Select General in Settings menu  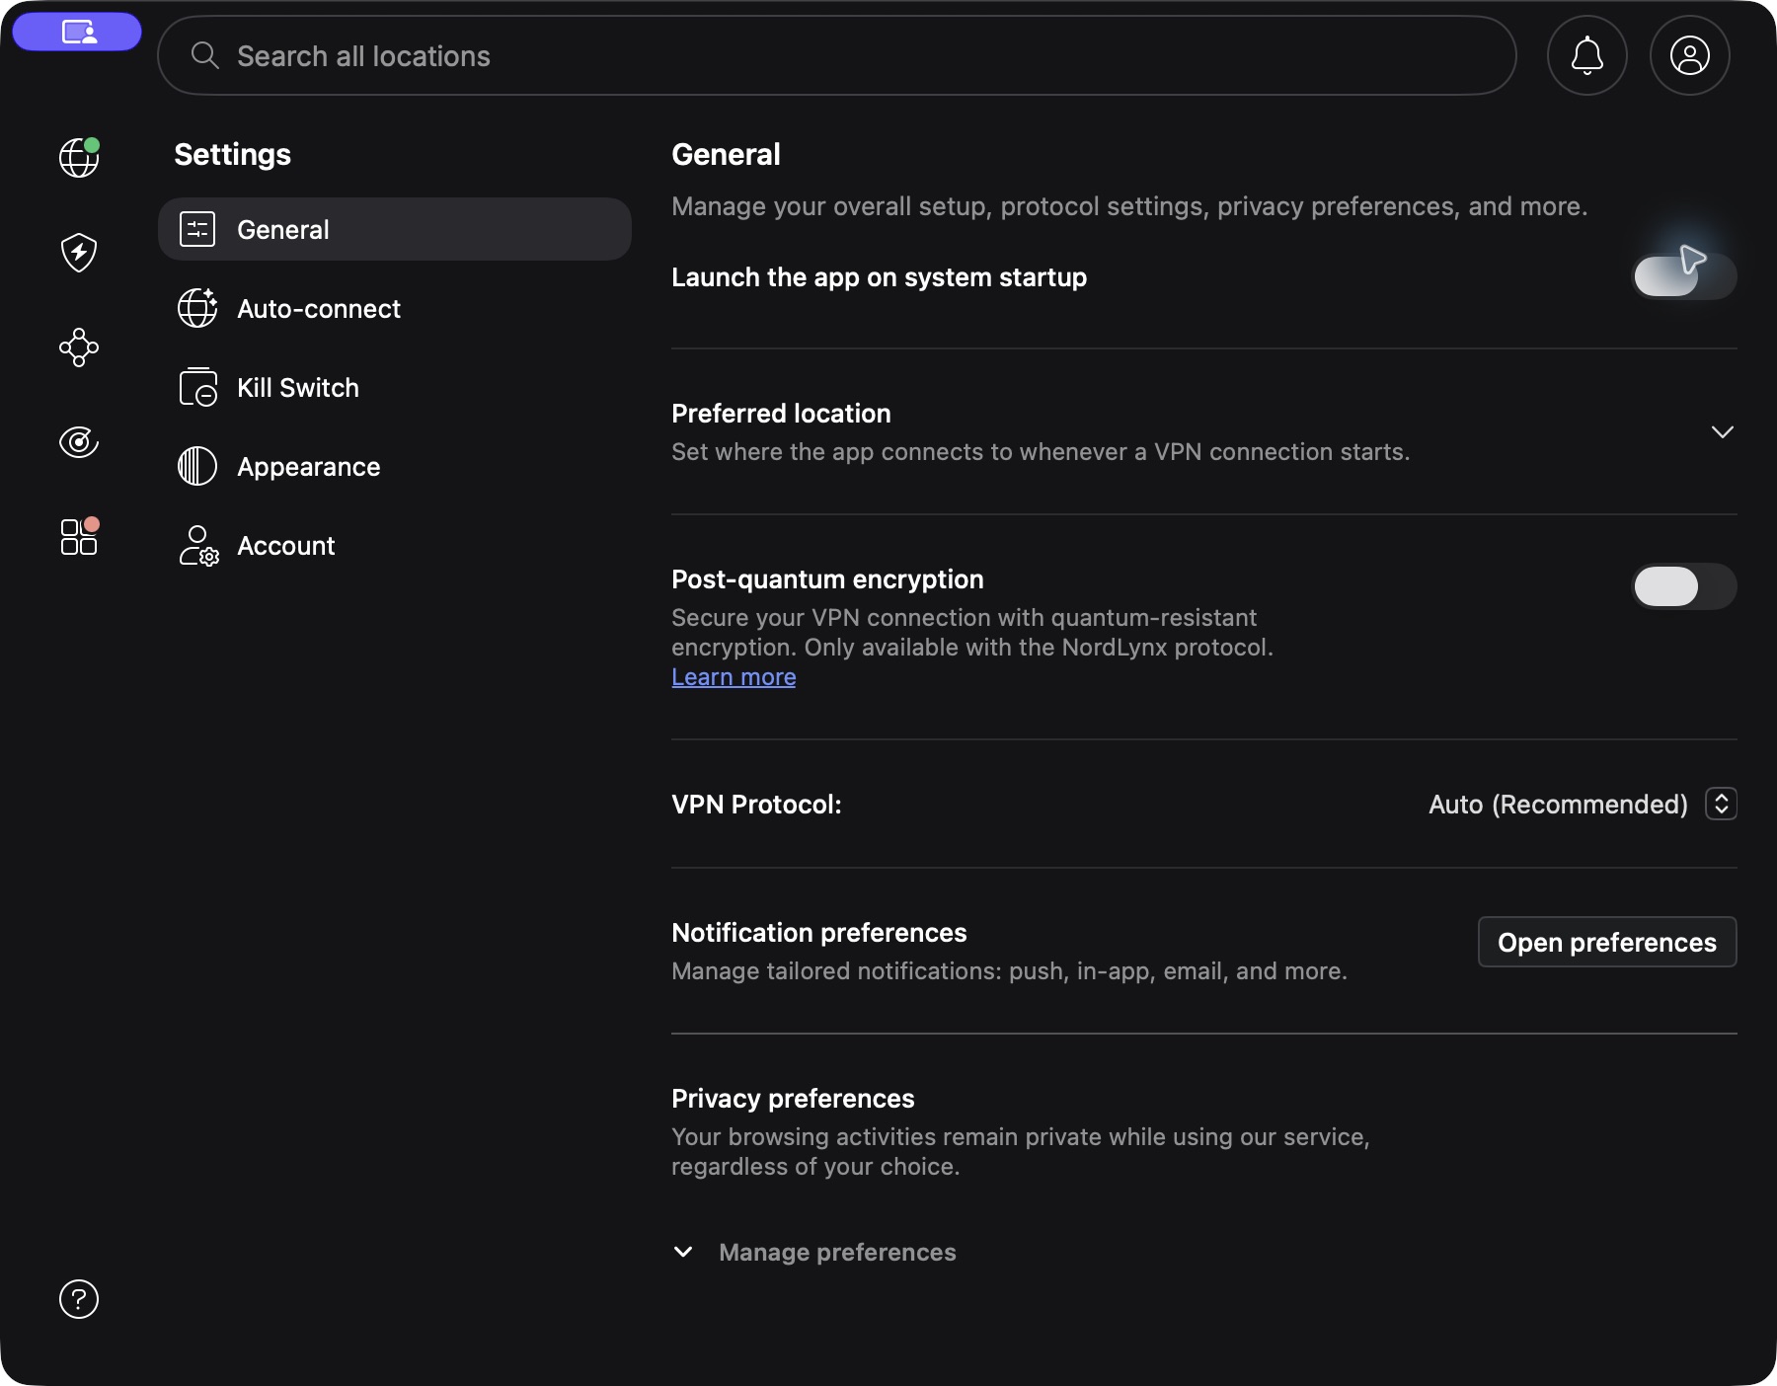(395, 229)
